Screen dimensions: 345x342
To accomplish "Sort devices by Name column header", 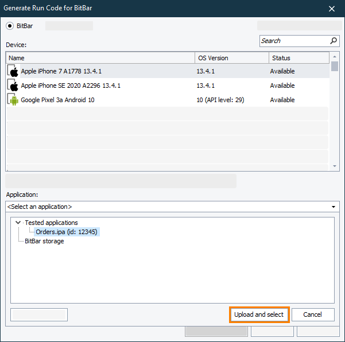I will 100,58.
